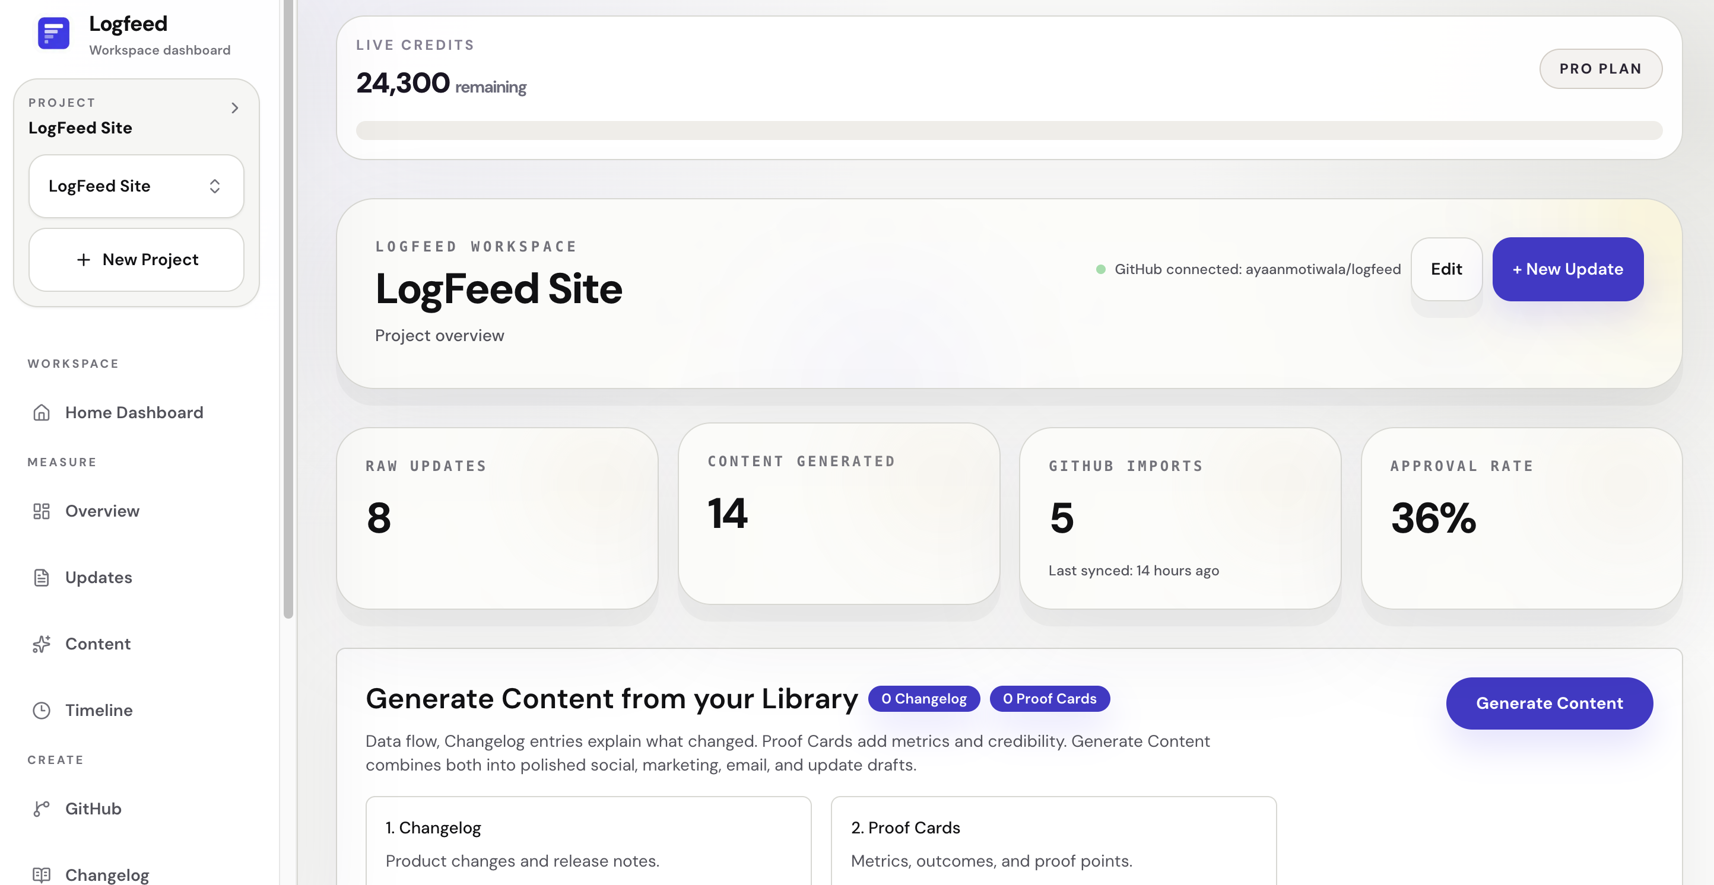Click the PRO PLAN badge
Viewport: 1714px width, 885px height.
click(1600, 69)
